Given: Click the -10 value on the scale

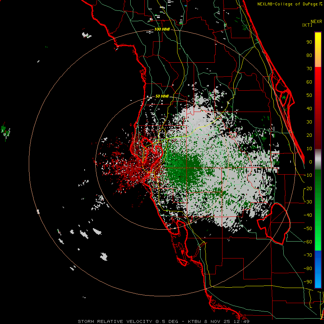Looking at the screenshot, I should point(308,175).
